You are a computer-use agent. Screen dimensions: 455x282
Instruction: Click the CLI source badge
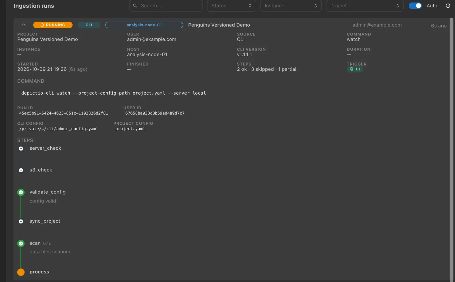89,25
